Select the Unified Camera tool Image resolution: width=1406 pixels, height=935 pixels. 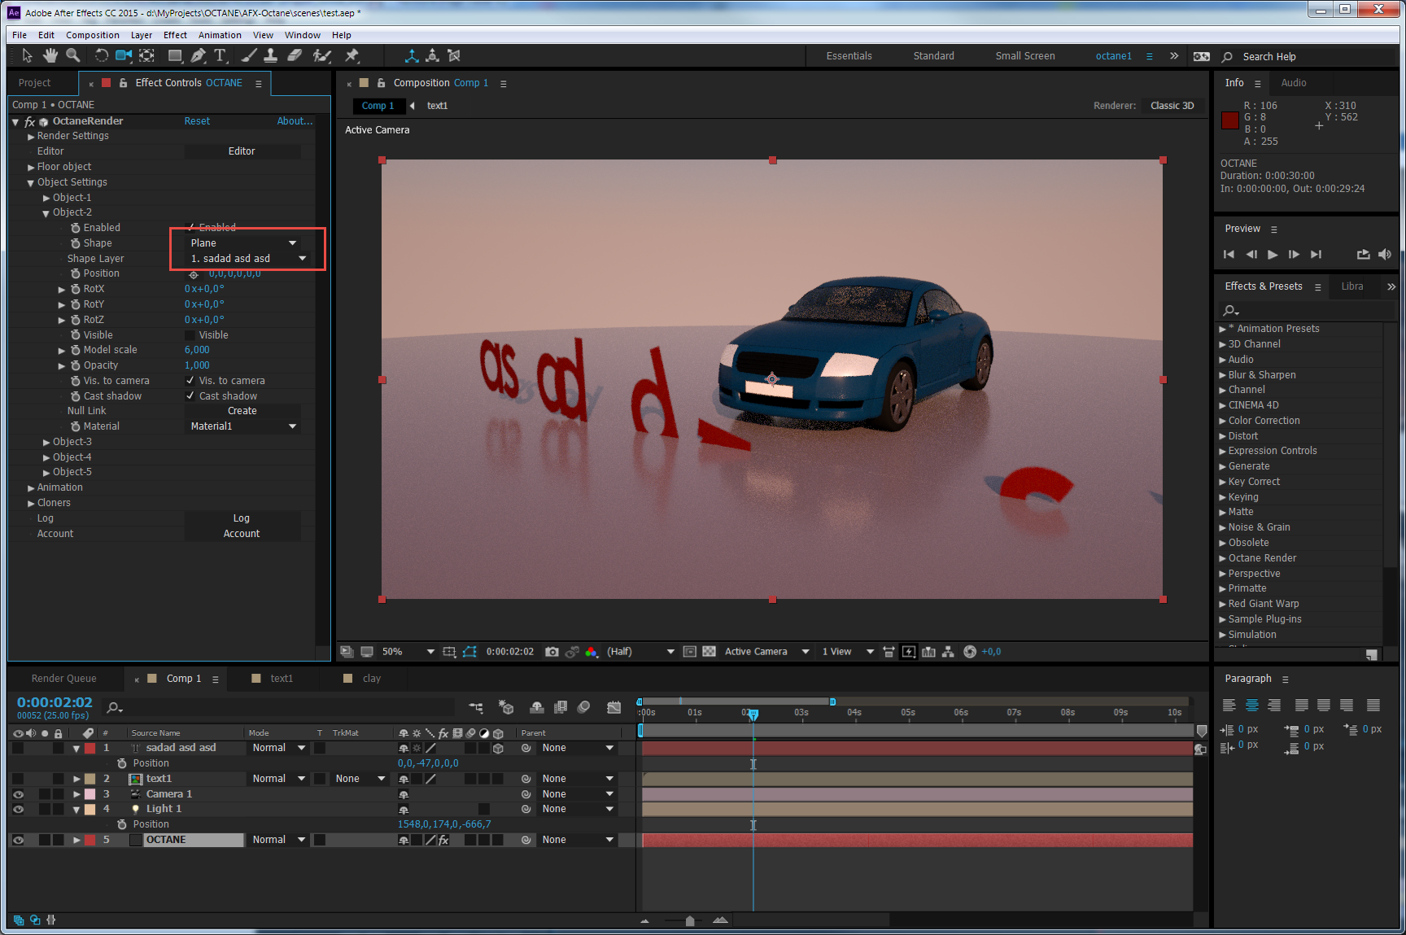coord(124,55)
